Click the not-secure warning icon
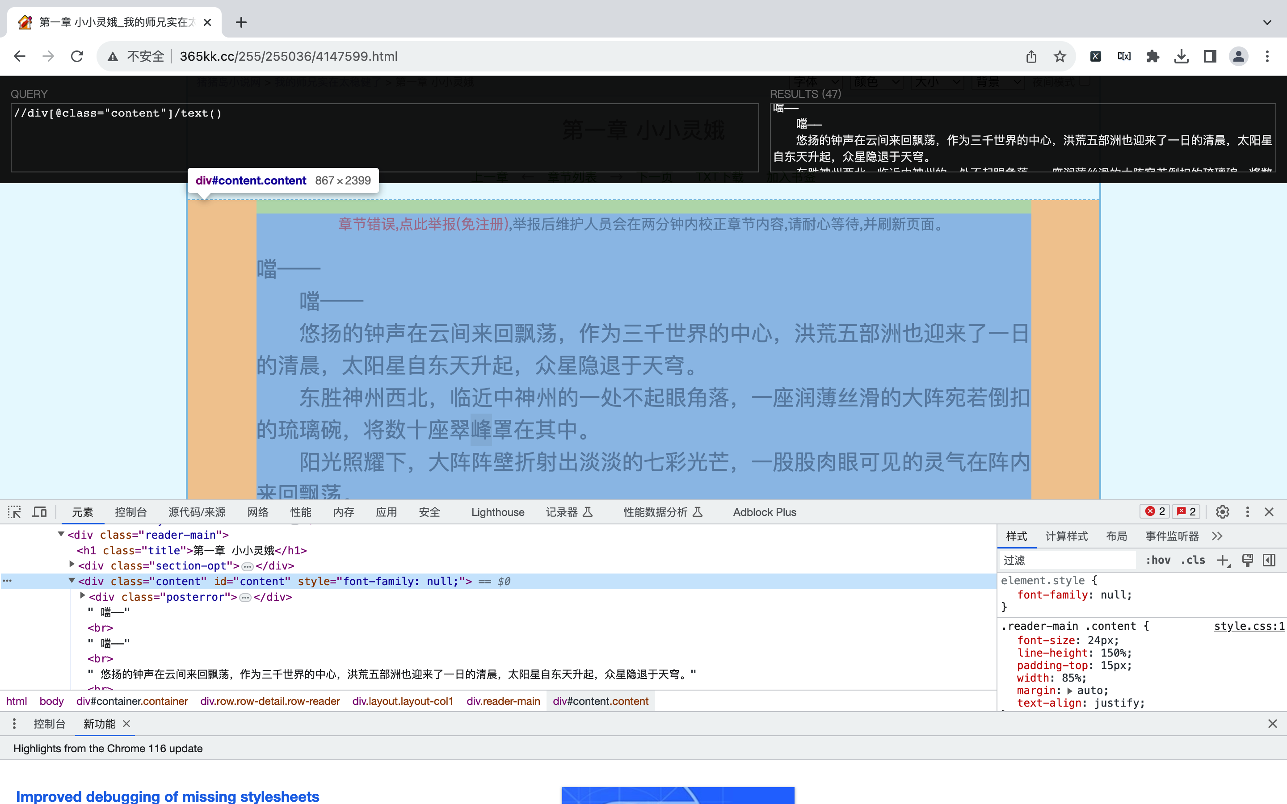Viewport: 1287px width, 804px height. pos(113,56)
